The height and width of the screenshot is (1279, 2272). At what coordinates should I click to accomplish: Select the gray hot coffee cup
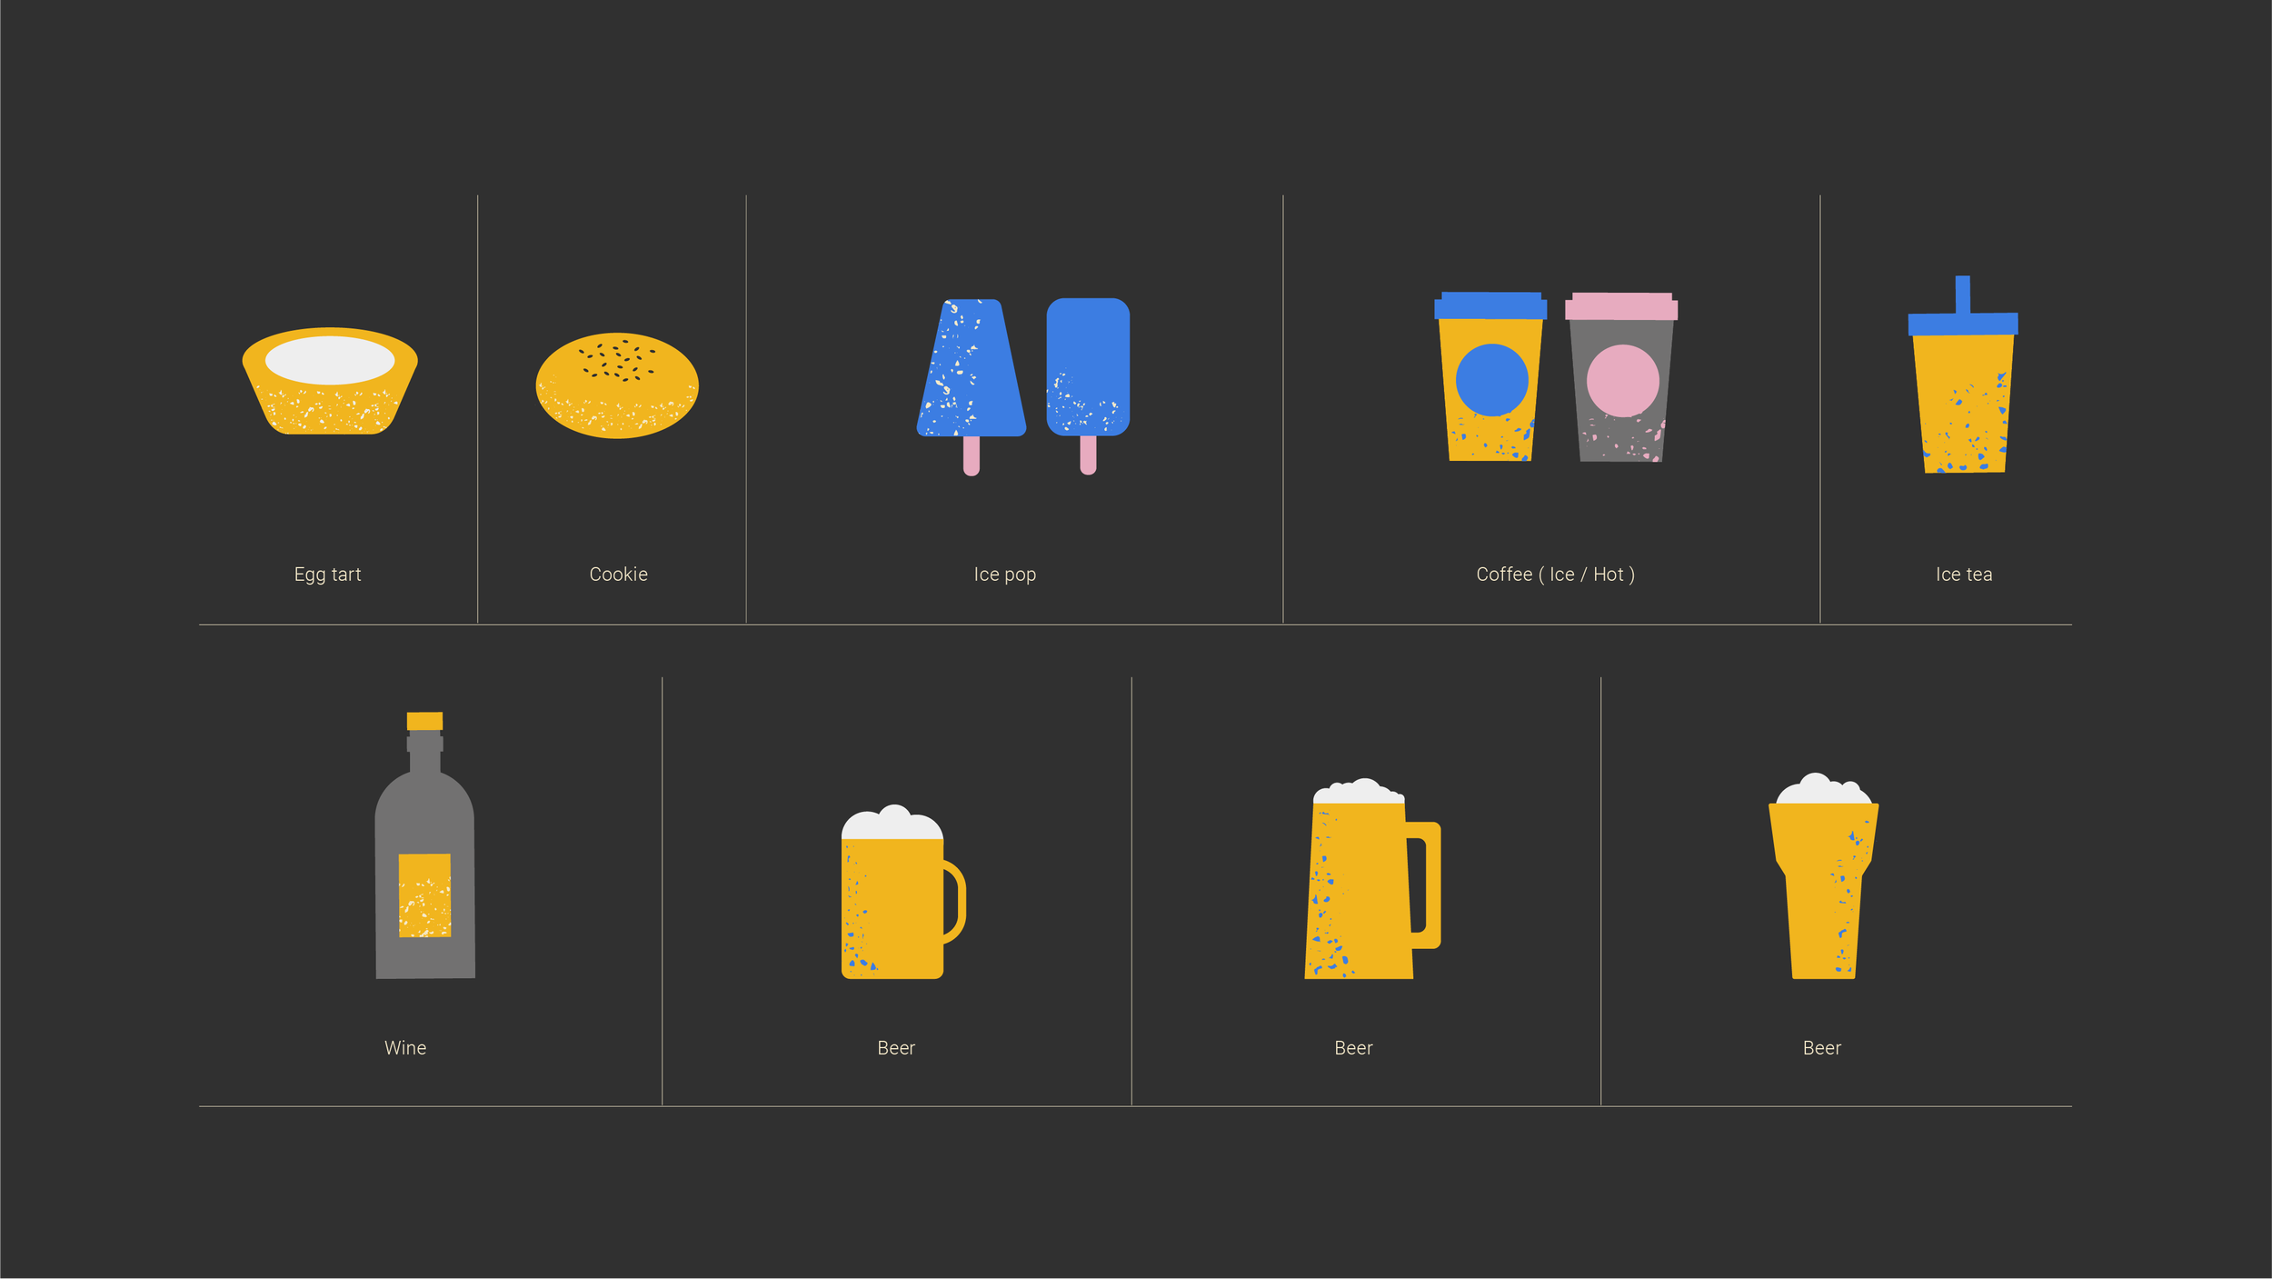(1621, 377)
